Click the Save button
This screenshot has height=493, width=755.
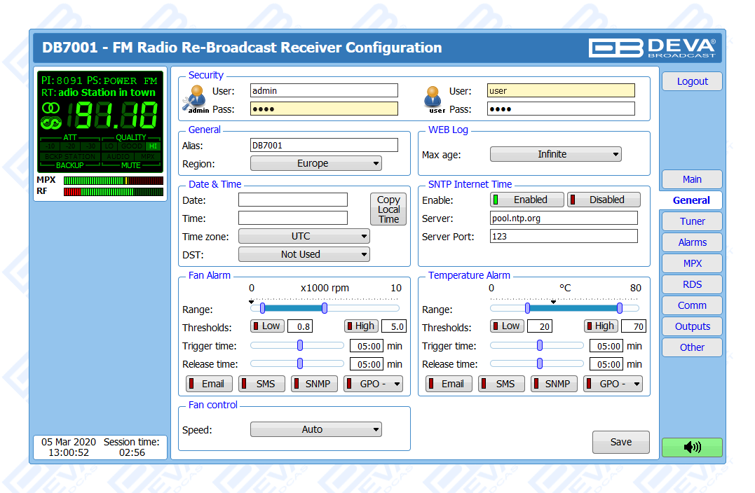[620, 442]
